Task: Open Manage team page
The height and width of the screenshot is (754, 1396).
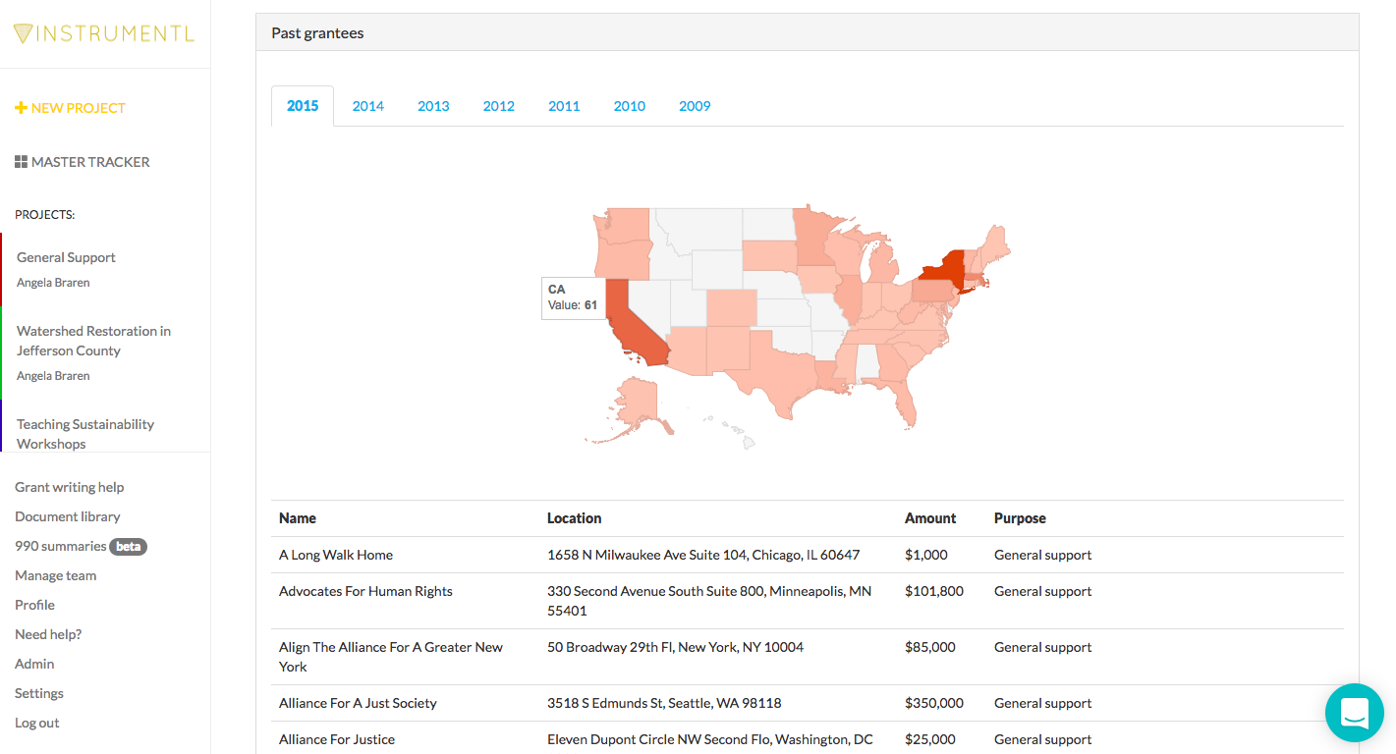Action: pos(55,575)
